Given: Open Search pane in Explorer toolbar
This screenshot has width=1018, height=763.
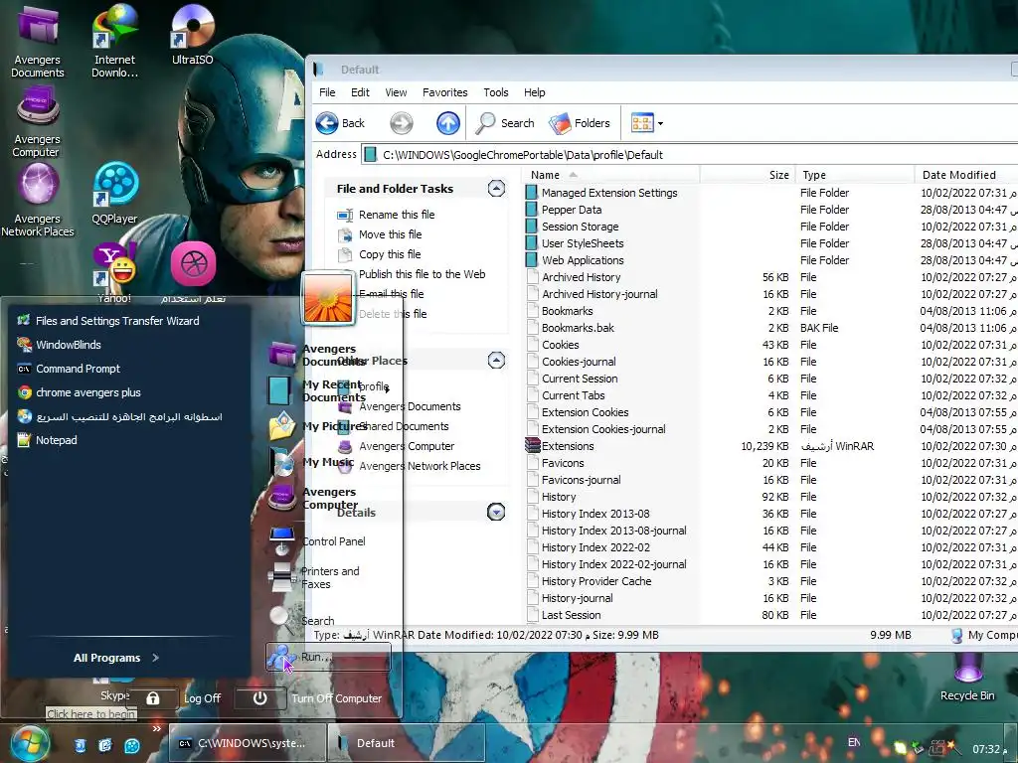Looking at the screenshot, I should 505,123.
